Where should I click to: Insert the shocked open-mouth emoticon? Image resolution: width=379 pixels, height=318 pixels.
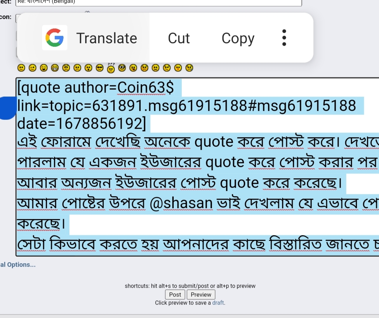pos(88,68)
